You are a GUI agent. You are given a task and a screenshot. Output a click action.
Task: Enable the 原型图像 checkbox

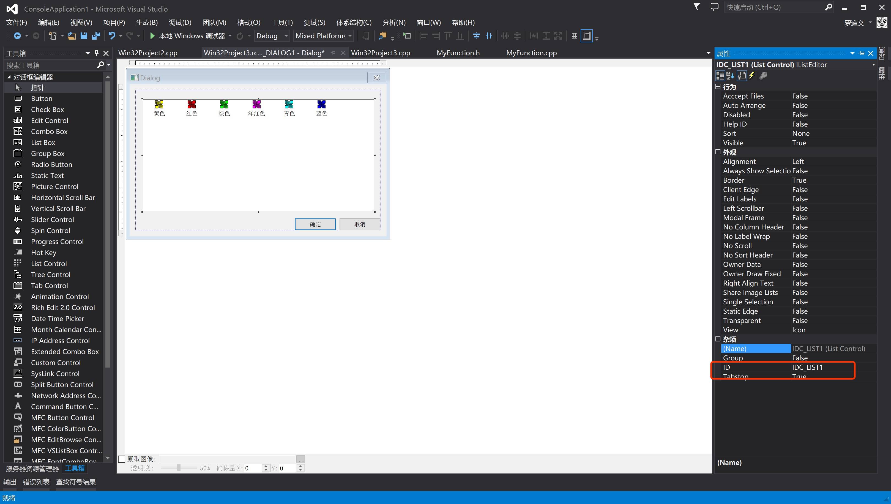(122, 459)
